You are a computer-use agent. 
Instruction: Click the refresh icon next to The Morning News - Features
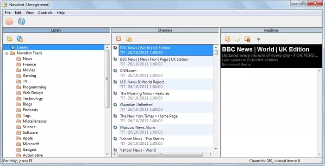pyautogui.click(x=115, y=93)
